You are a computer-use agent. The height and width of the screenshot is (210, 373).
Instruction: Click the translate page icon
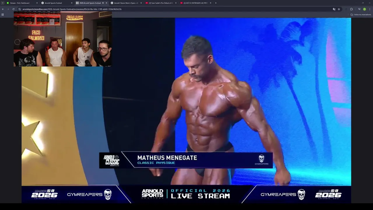pos(334,9)
